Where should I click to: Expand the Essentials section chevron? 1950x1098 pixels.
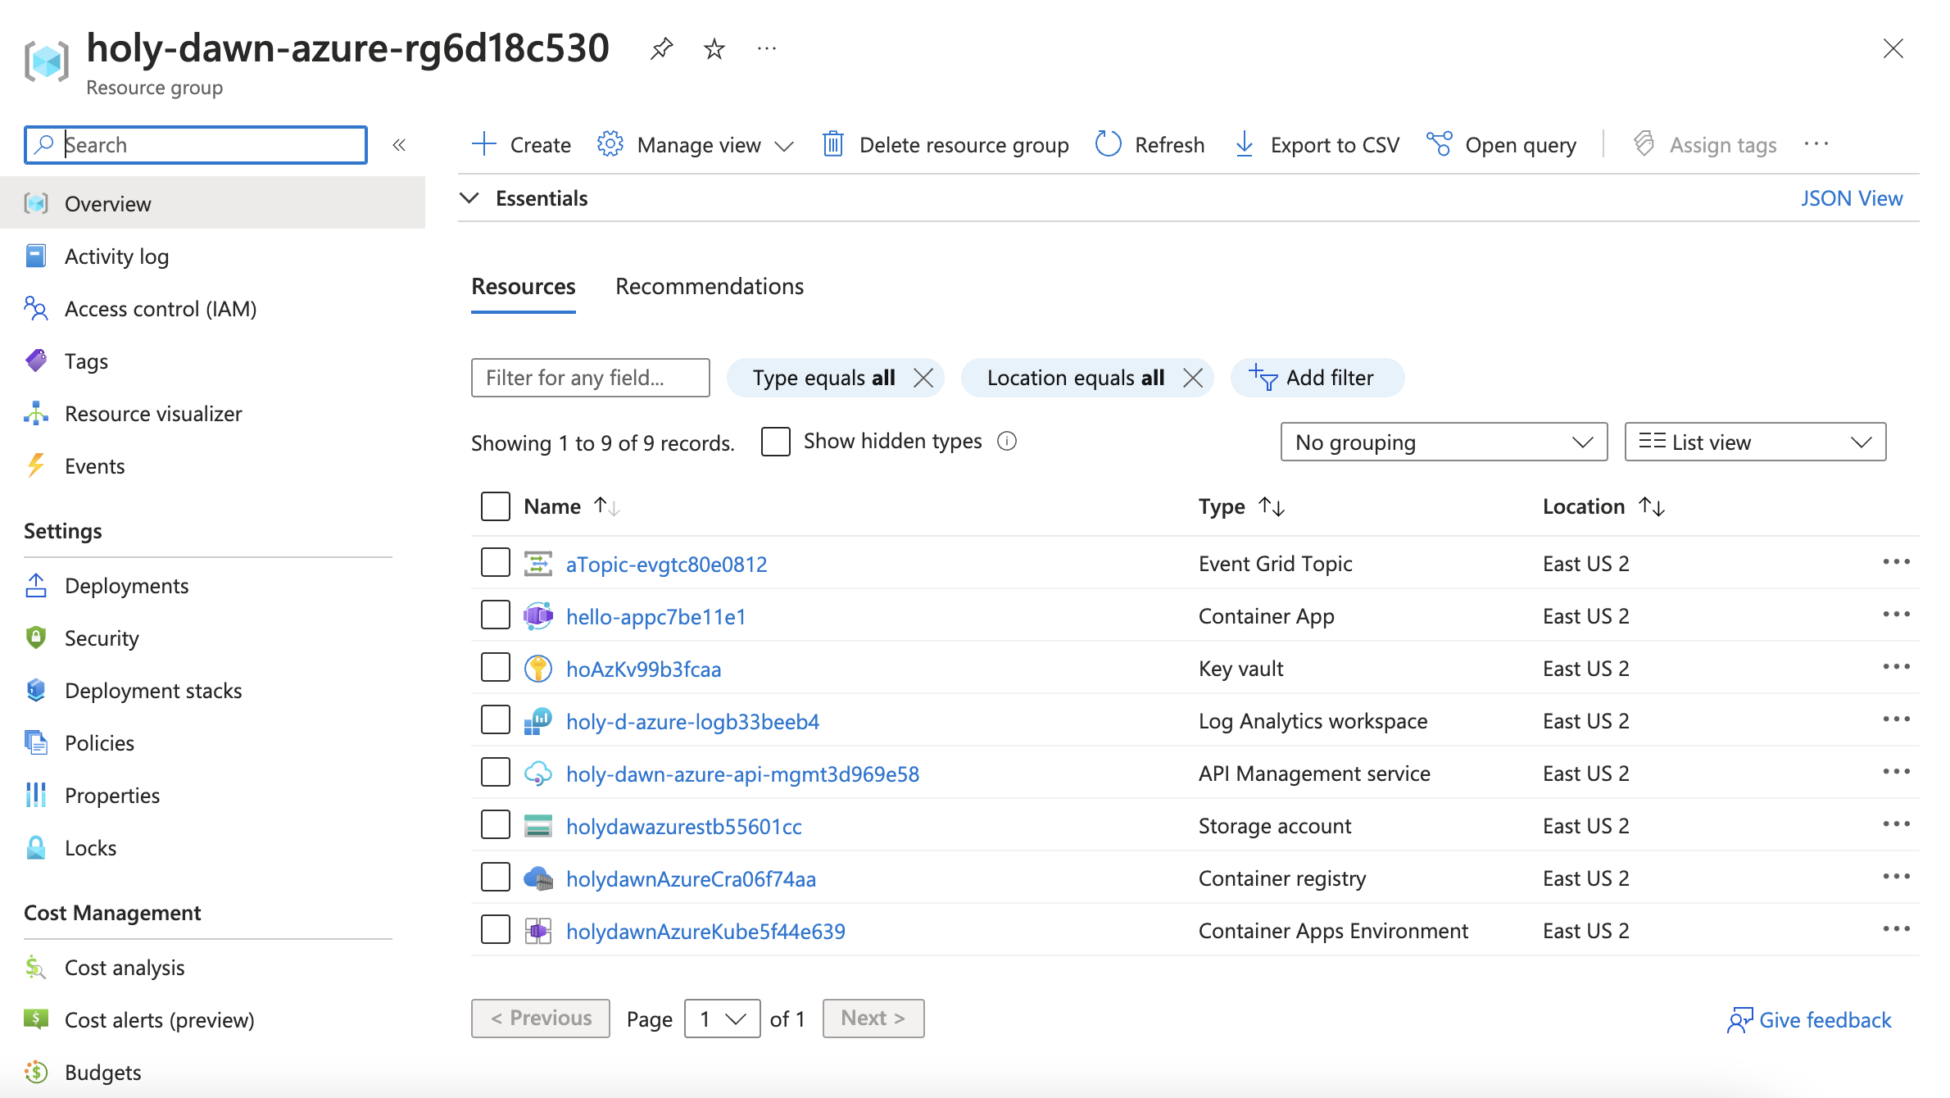coord(470,197)
